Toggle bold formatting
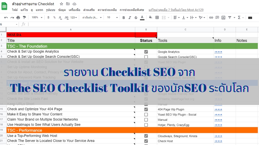This screenshot has width=259, height=145. [x=124, y=18]
